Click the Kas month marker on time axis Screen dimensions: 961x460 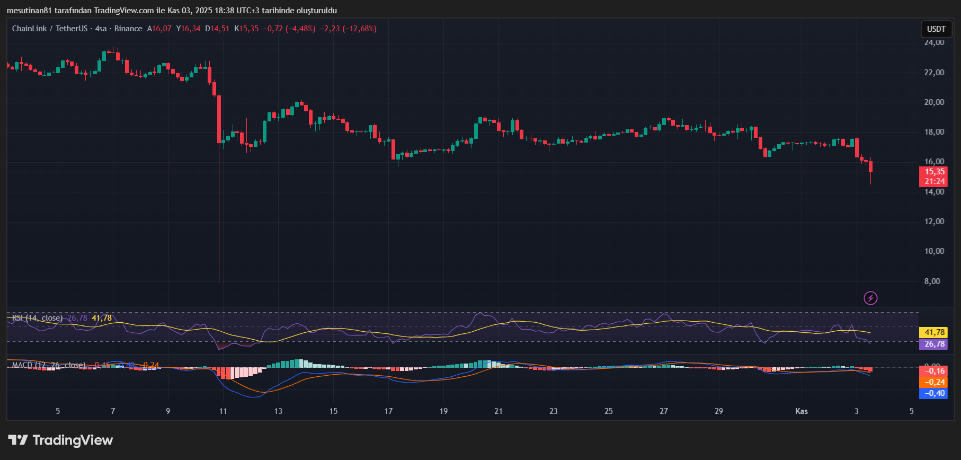pyautogui.click(x=801, y=411)
